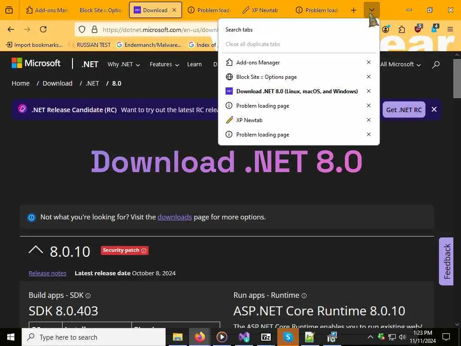Click the padlock site info icon
This screenshot has height=346, width=461.
[95, 29]
